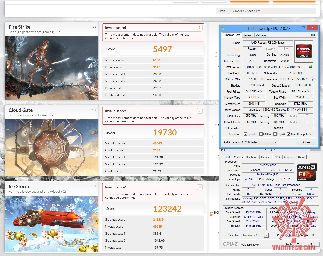Screen dimensions: 323x256
Task: Click Ice Storm graphics score 213589
Action: pos(158,220)
